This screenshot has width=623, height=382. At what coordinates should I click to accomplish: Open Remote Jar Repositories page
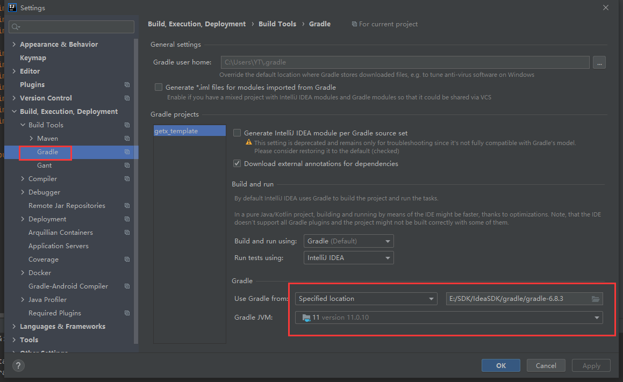point(67,206)
